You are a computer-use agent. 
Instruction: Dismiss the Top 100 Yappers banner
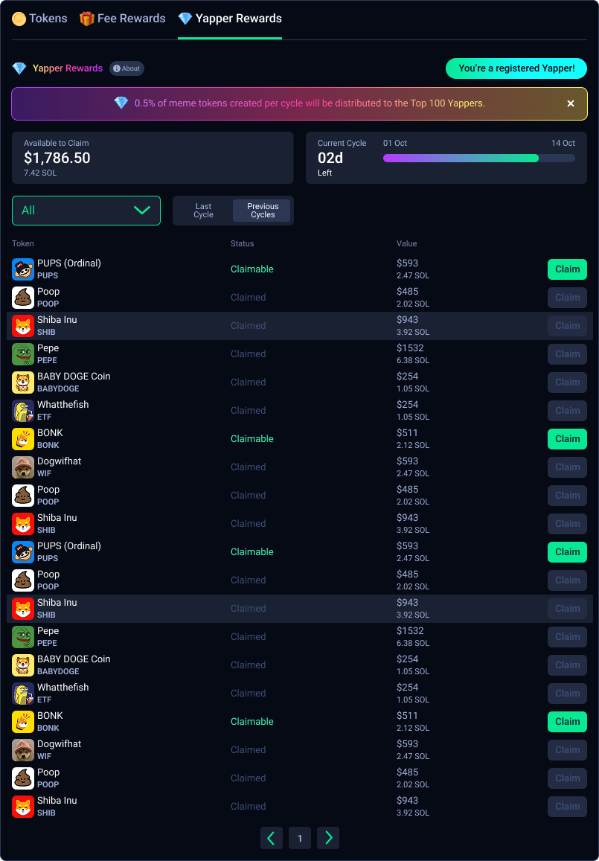point(571,103)
